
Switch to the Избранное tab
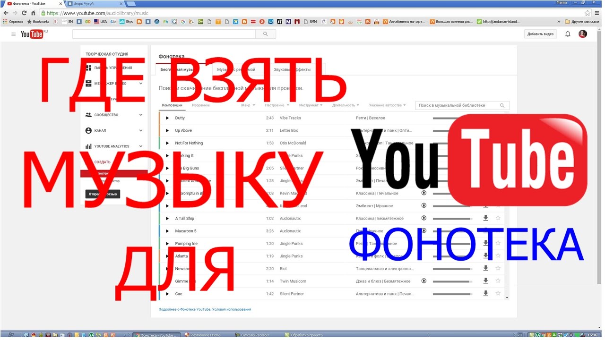click(201, 105)
